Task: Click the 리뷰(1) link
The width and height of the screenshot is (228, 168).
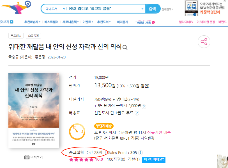Action: (x=133, y=159)
